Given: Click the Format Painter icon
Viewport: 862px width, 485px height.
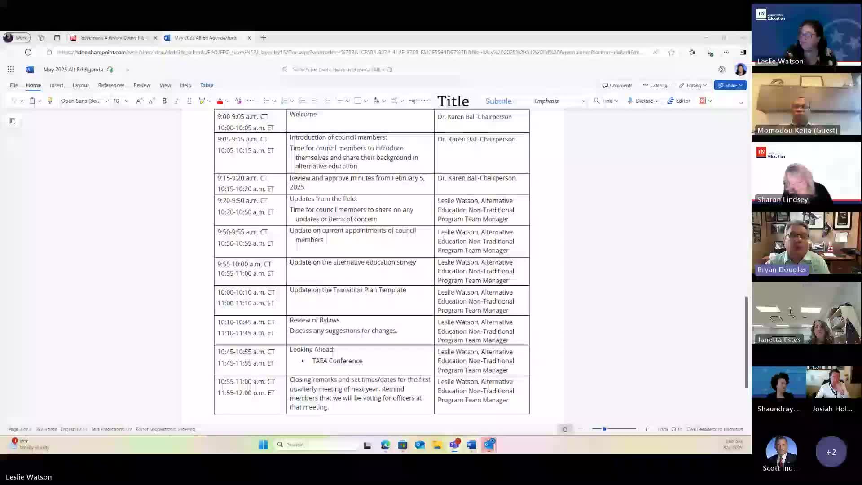Looking at the screenshot, I should point(50,101).
